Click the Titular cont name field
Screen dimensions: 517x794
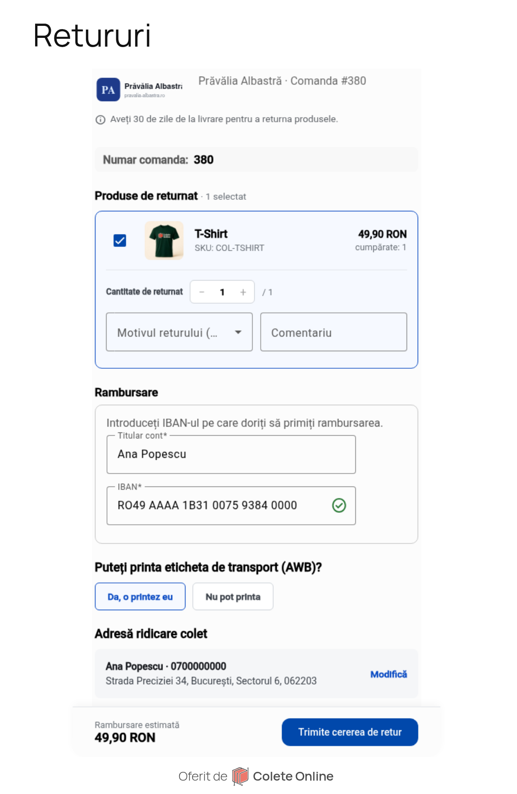click(231, 454)
